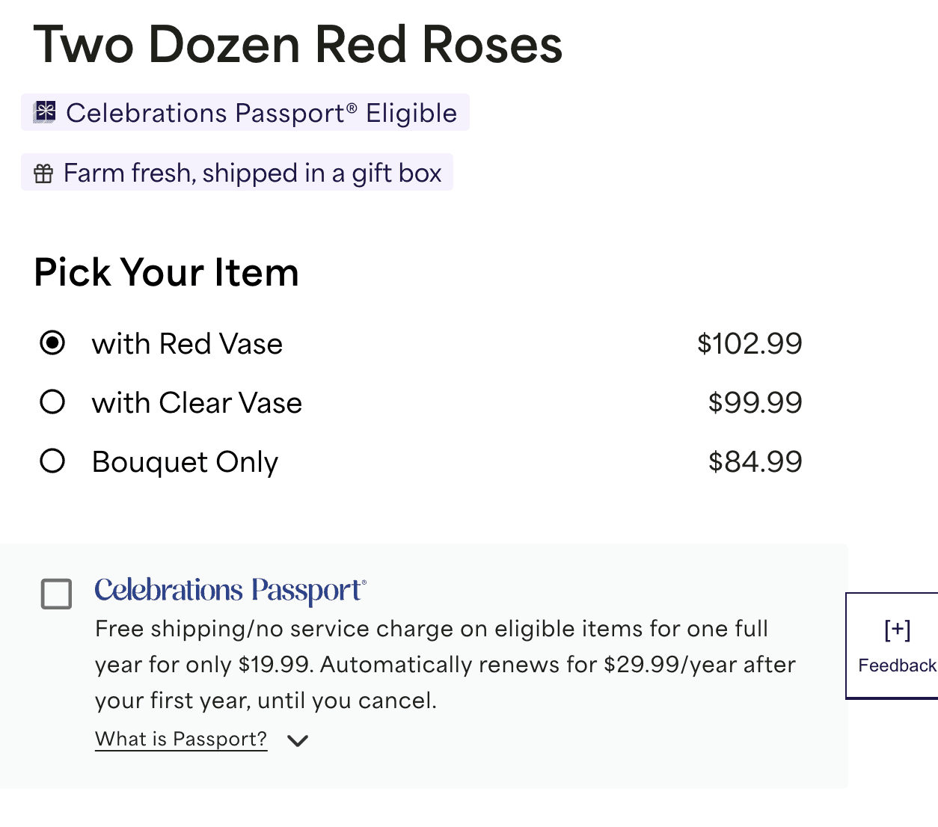Click the Two Dozen Red Roses title

[298, 45]
